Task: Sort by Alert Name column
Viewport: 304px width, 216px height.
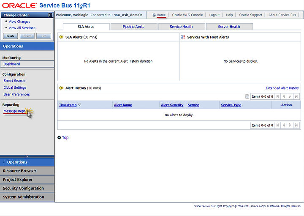Action: click(x=123, y=105)
